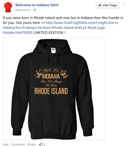The width and height of the screenshot is (127, 146).
Task: Click the RHODE ISLAND text on hoodie
Action: 51,91
